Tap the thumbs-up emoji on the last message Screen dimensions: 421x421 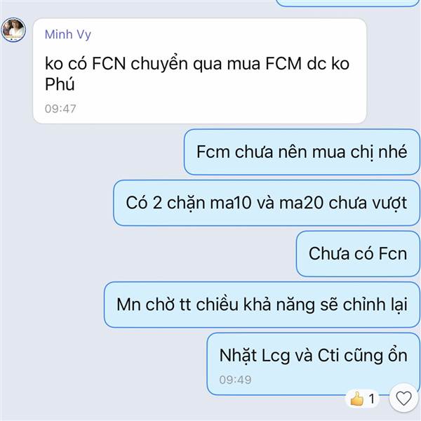click(357, 399)
